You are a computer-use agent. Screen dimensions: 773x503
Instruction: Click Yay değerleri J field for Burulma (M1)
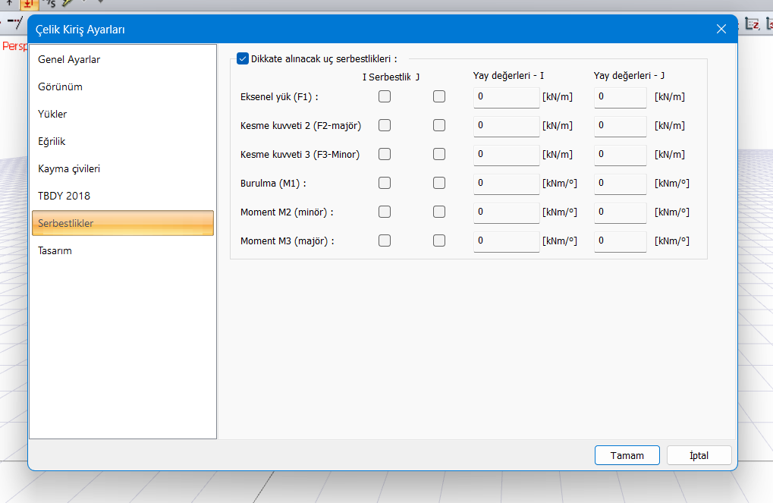[x=620, y=184]
